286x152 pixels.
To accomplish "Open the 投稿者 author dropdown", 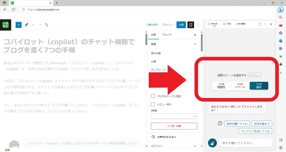I will pos(174,116).
